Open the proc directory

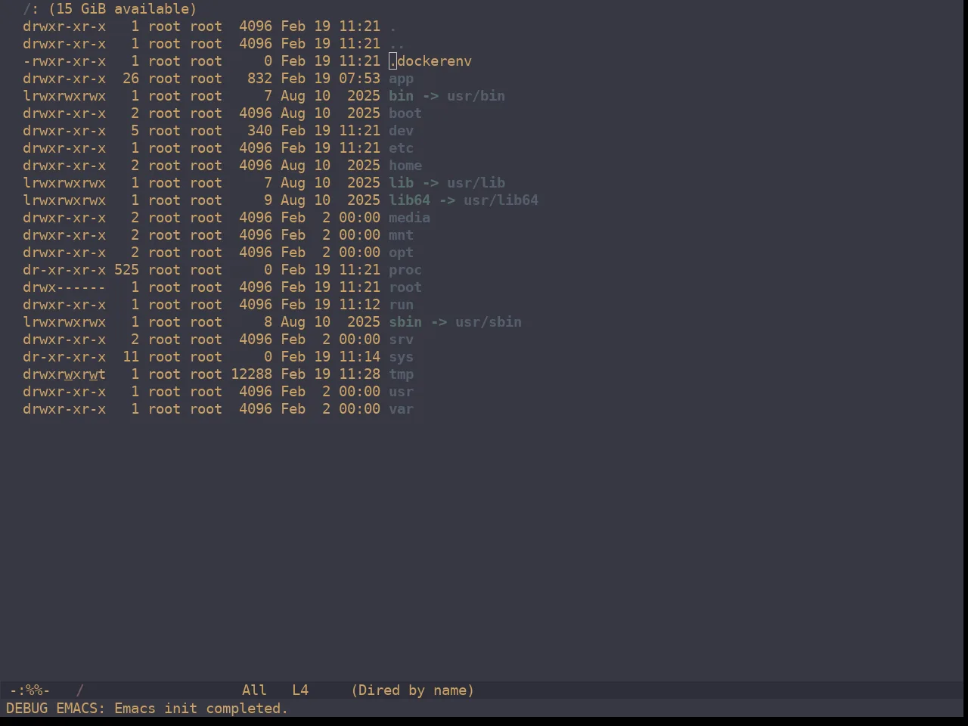click(405, 270)
